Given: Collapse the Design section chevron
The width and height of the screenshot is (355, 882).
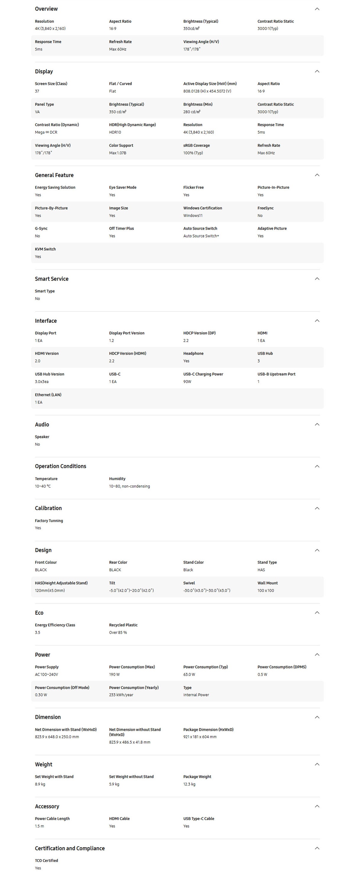Looking at the screenshot, I should coord(317,550).
